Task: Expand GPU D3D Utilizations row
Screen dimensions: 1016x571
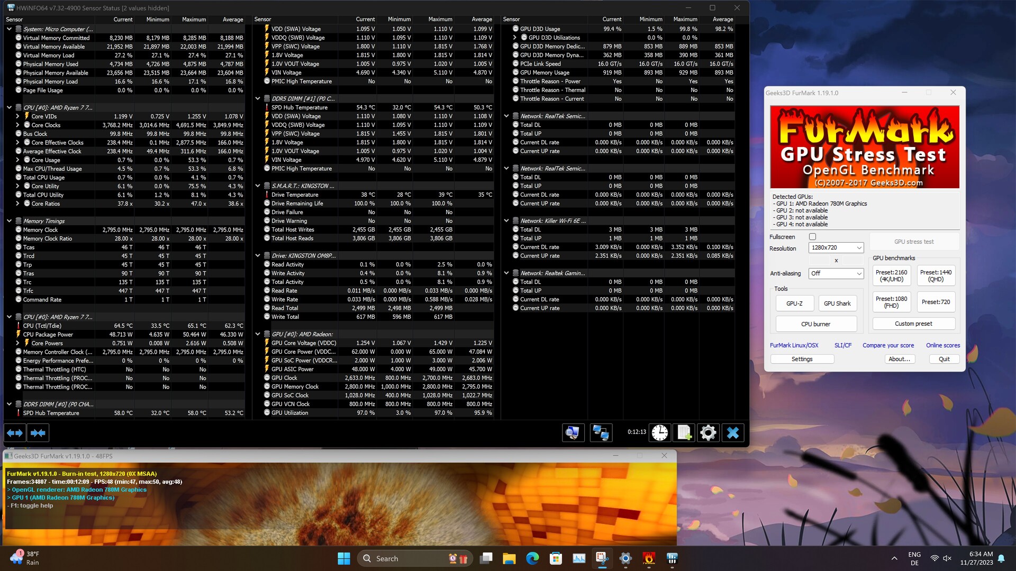Action: pyautogui.click(x=514, y=38)
